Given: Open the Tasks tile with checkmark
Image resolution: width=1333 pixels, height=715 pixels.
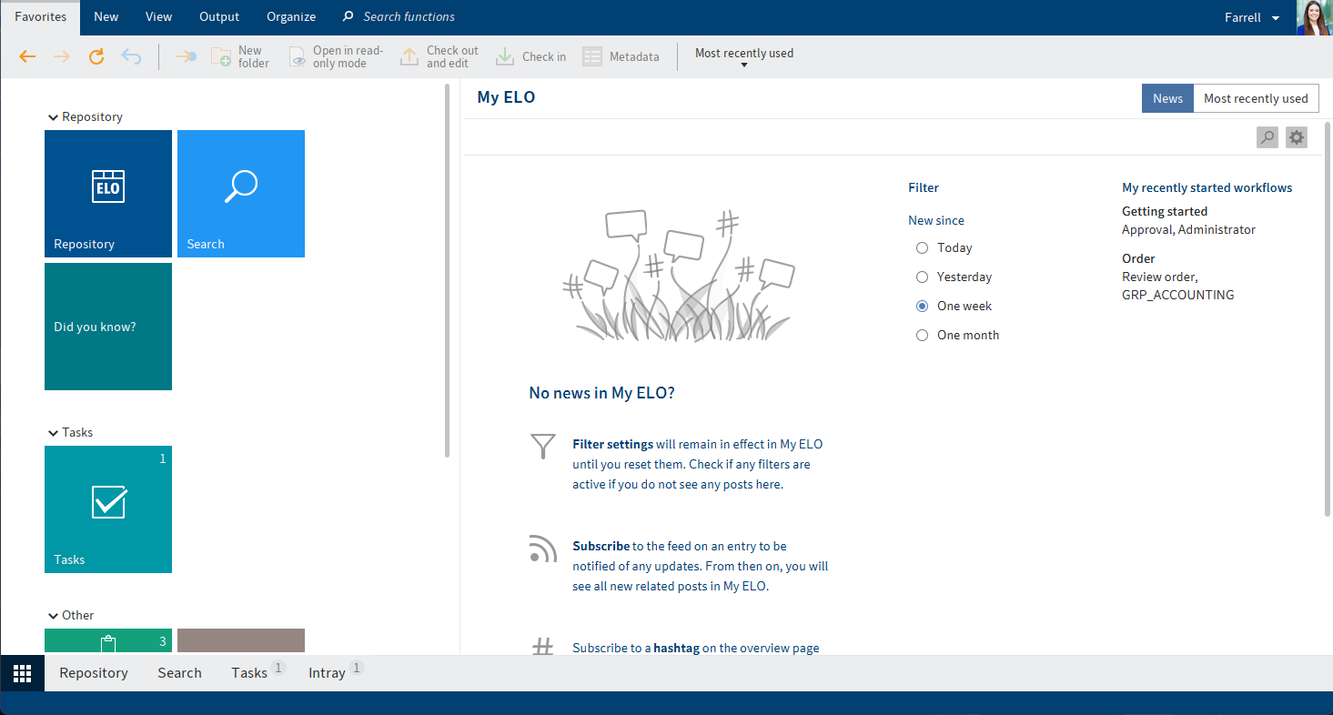Looking at the screenshot, I should click(108, 509).
